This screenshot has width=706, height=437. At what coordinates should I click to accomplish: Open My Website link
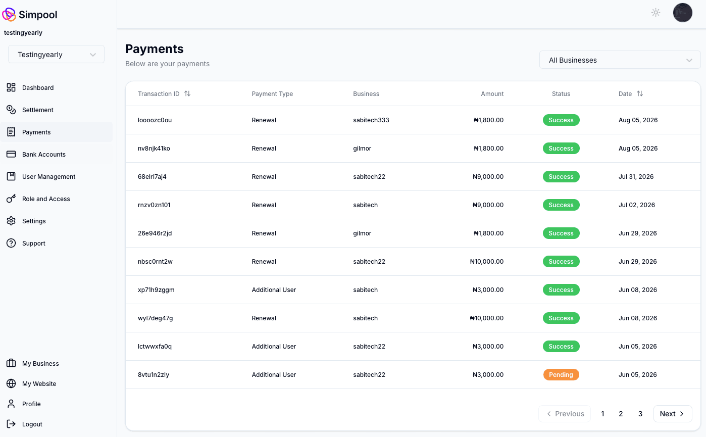point(39,383)
